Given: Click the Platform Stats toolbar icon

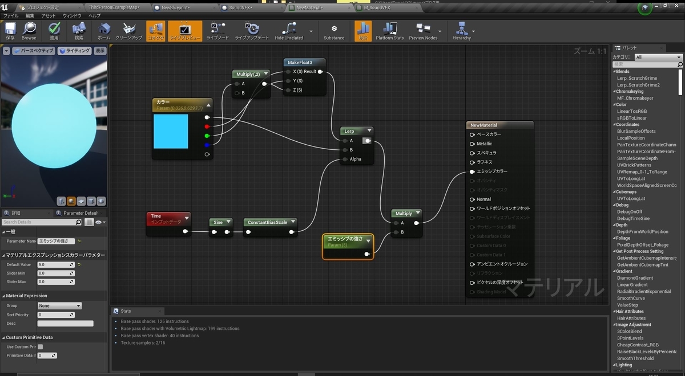Looking at the screenshot, I should click(390, 31).
